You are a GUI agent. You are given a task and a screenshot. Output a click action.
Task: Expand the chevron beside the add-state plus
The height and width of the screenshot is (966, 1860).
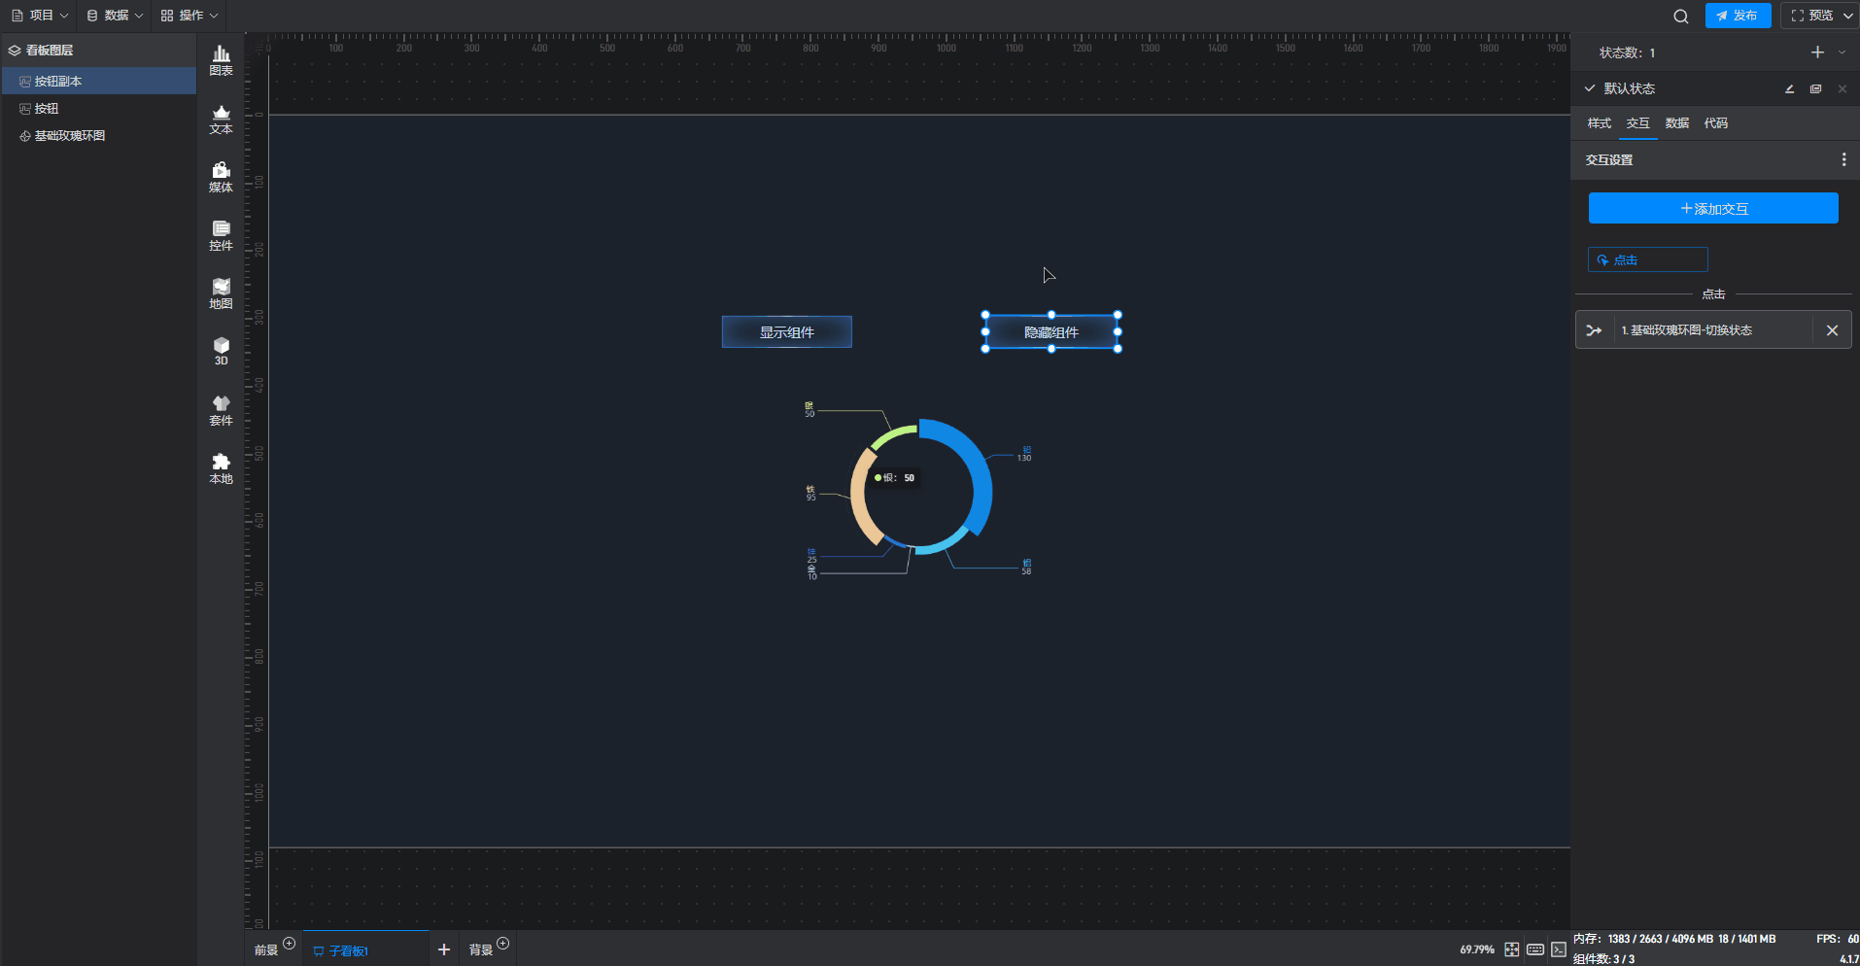pyautogui.click(x=1842, y=52)
